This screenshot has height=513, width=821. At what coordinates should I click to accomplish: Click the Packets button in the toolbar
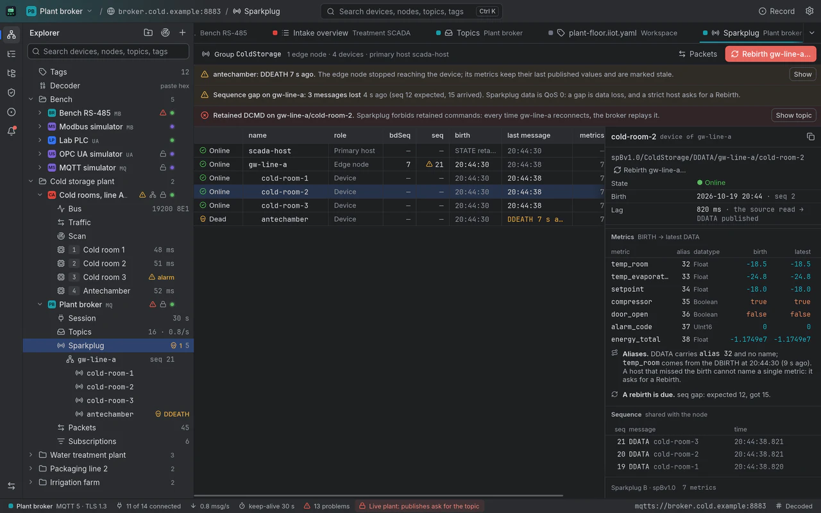tap(697, 54)
